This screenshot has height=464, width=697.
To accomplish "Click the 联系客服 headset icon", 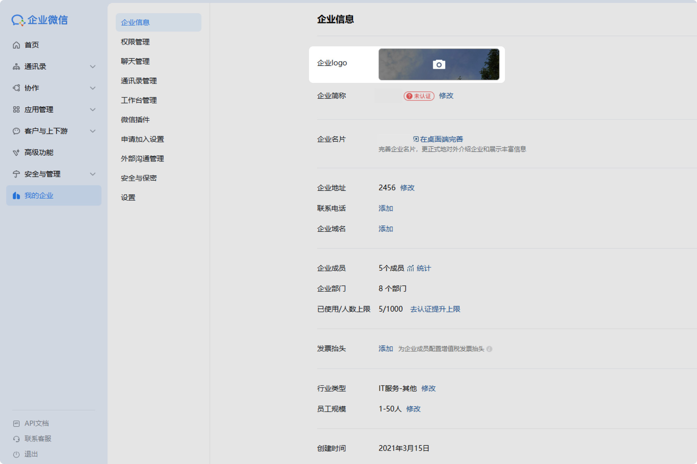I will (16, 439).
